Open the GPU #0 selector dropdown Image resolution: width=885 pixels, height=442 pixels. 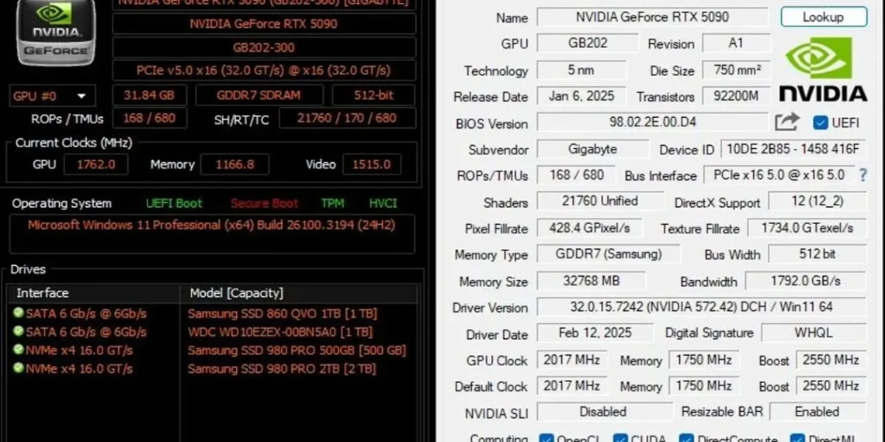(53, 96)
